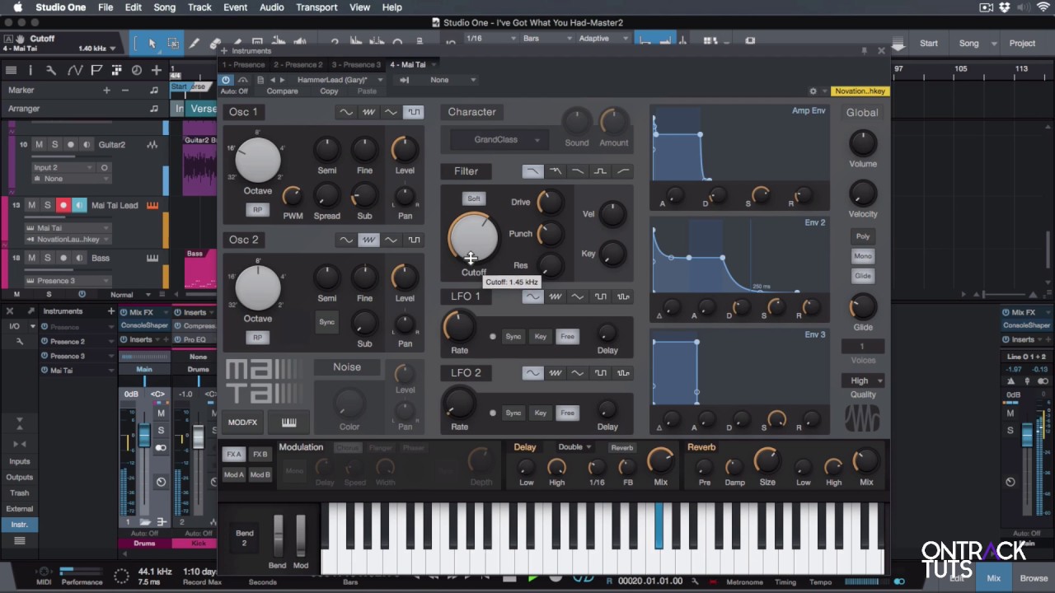The width and height of the screenshot is (1055, 593).
Task: Open the track list icon above Marker
Action: pos(11,71)
